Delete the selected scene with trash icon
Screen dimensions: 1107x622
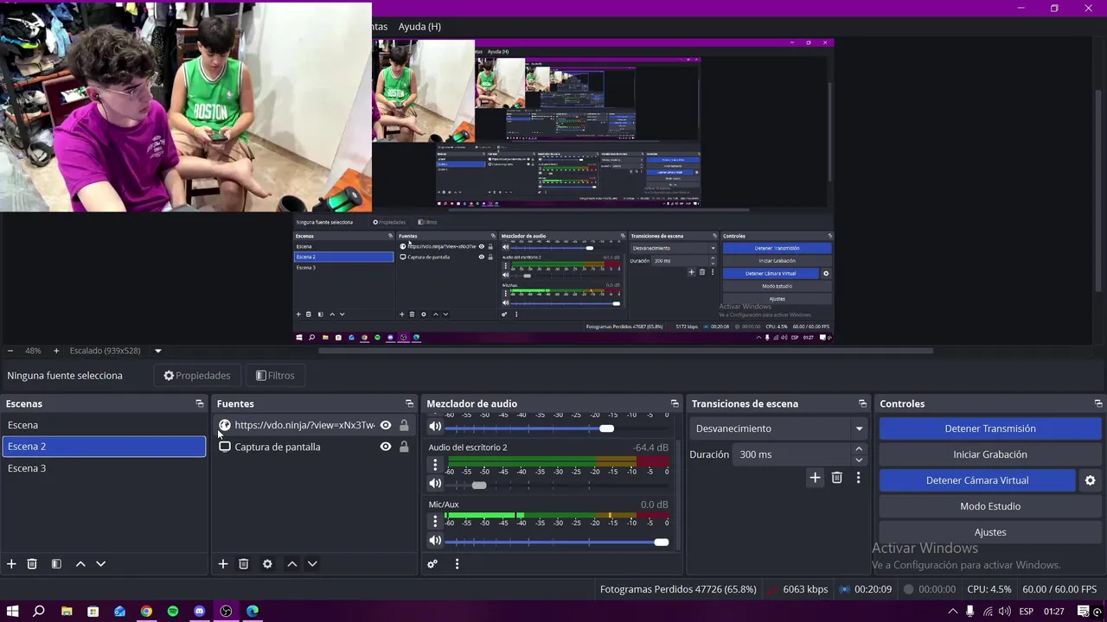tap(32, 564)
